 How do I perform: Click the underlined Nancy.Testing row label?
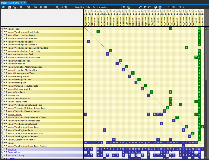pos(14,114)
